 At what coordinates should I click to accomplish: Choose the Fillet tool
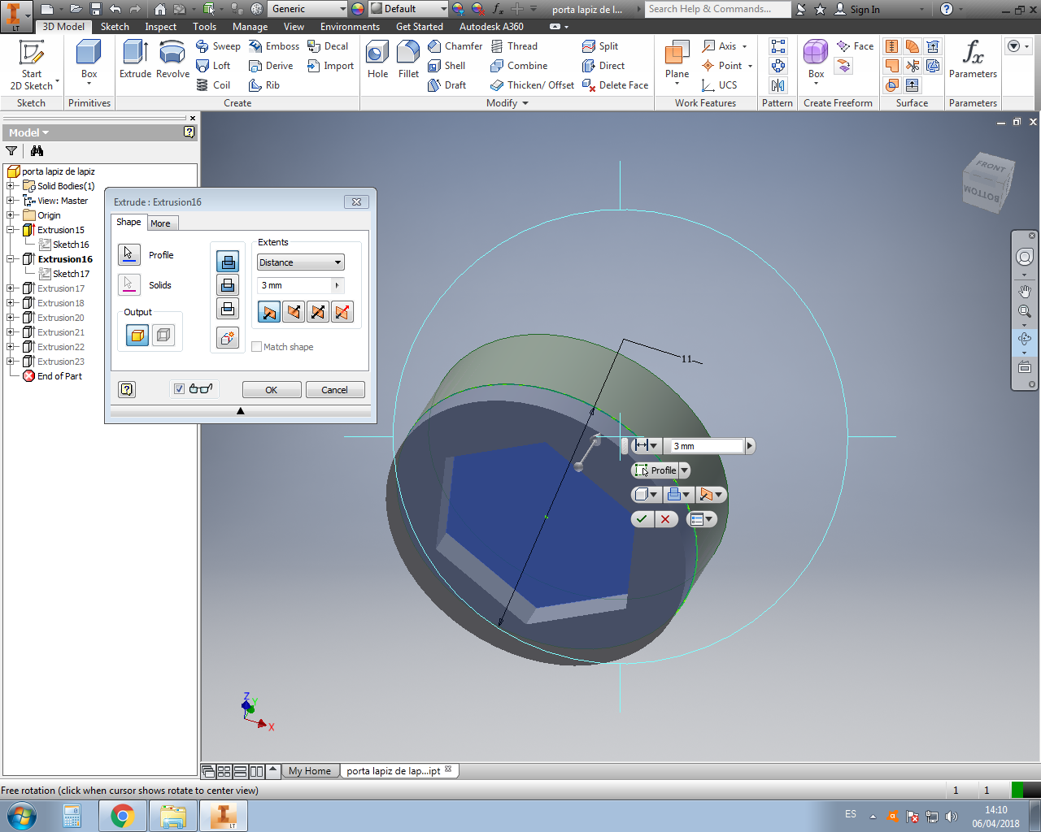click(x=408, y=59)
